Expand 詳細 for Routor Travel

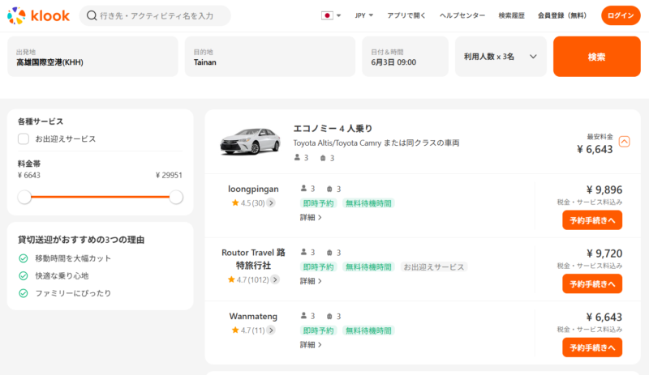click(x=311, y=281)
